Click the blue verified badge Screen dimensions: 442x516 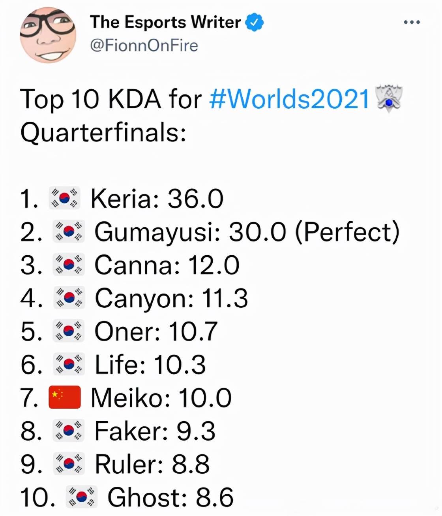[x=255, y=22]
